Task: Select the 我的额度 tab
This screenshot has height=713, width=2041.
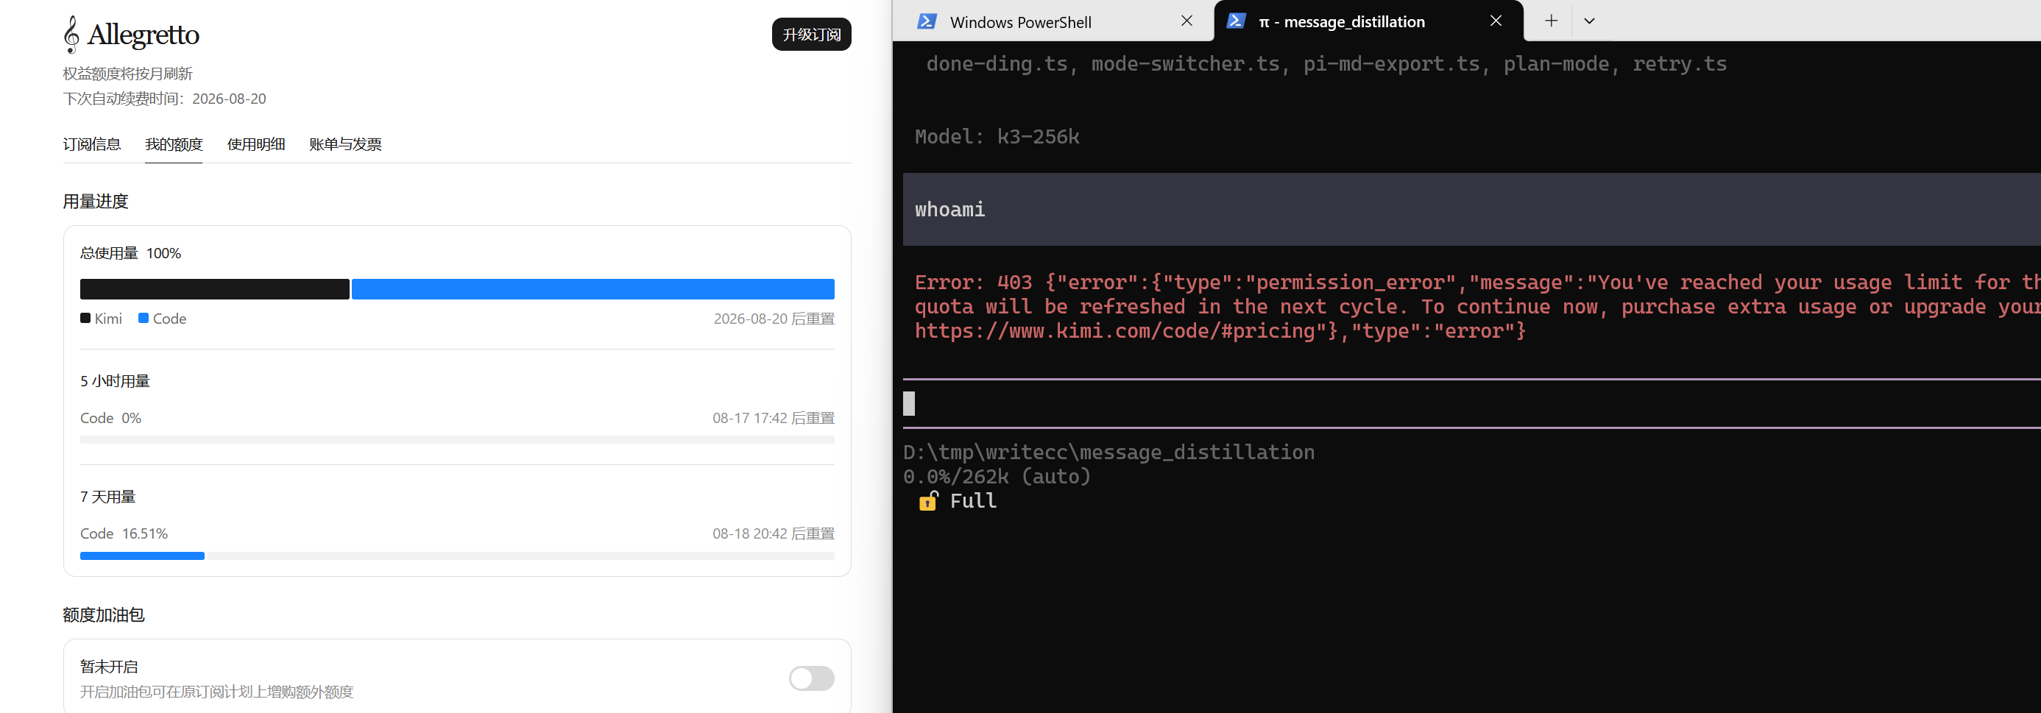Action: pos(174,144)
